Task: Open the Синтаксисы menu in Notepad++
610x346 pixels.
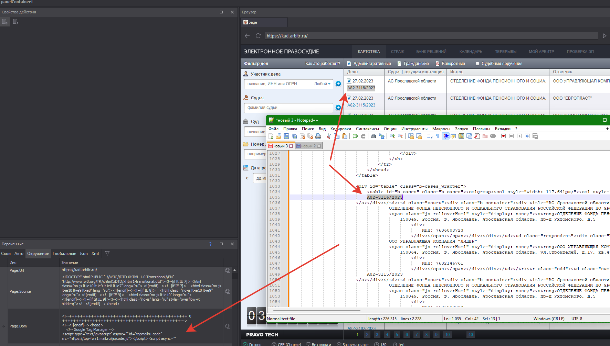Action: [x=367, y=129]
